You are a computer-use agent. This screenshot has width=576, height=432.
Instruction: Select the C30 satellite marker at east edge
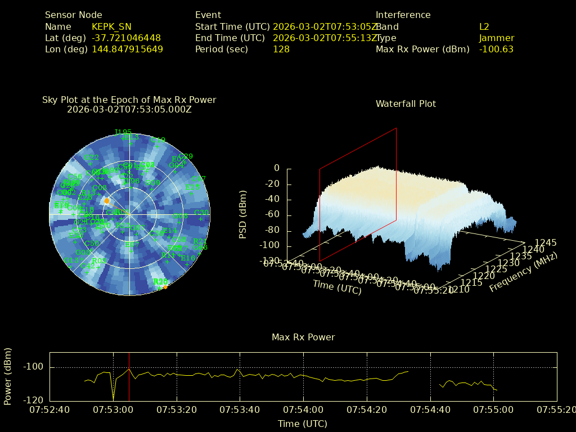point(200,218)
